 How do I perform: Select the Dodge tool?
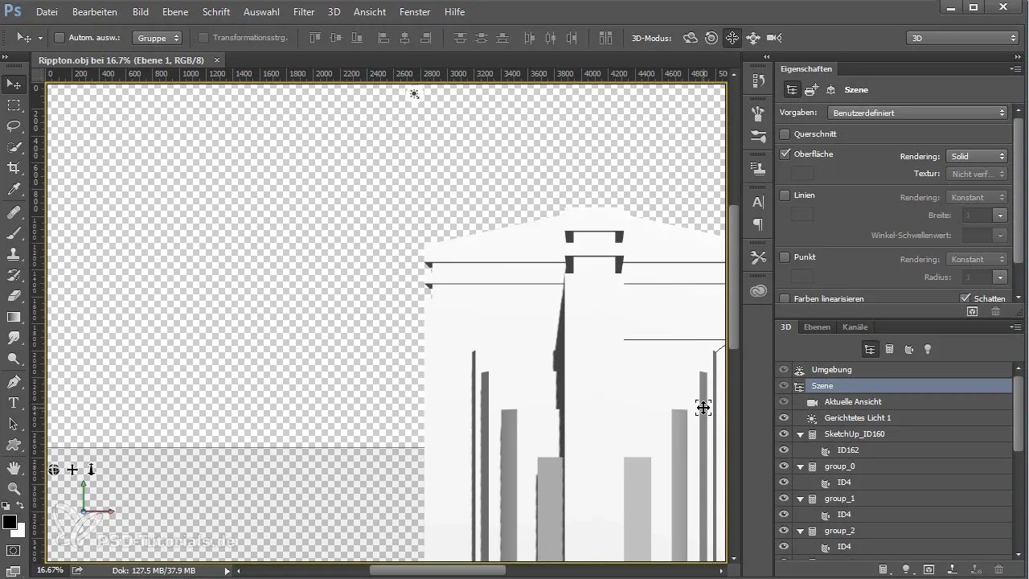(x=14, y=359)
